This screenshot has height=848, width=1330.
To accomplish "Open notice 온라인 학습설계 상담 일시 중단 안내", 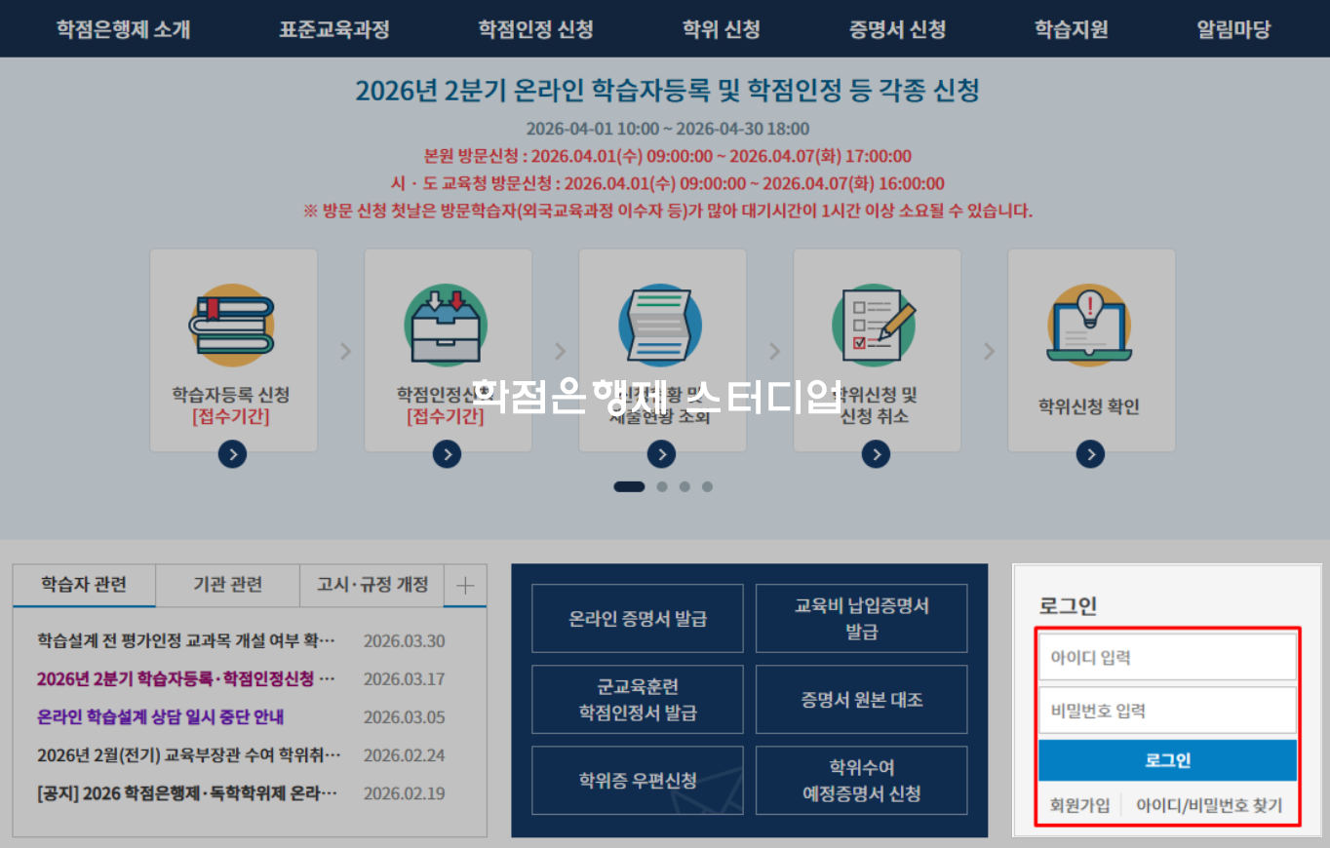I will [161, 716].
